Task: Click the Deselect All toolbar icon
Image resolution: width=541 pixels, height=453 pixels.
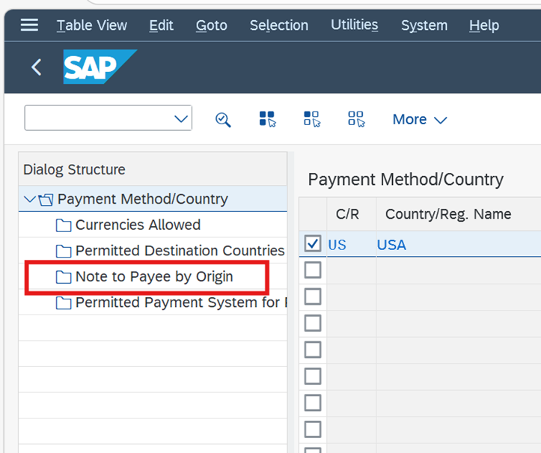Action: pos(356,119)
